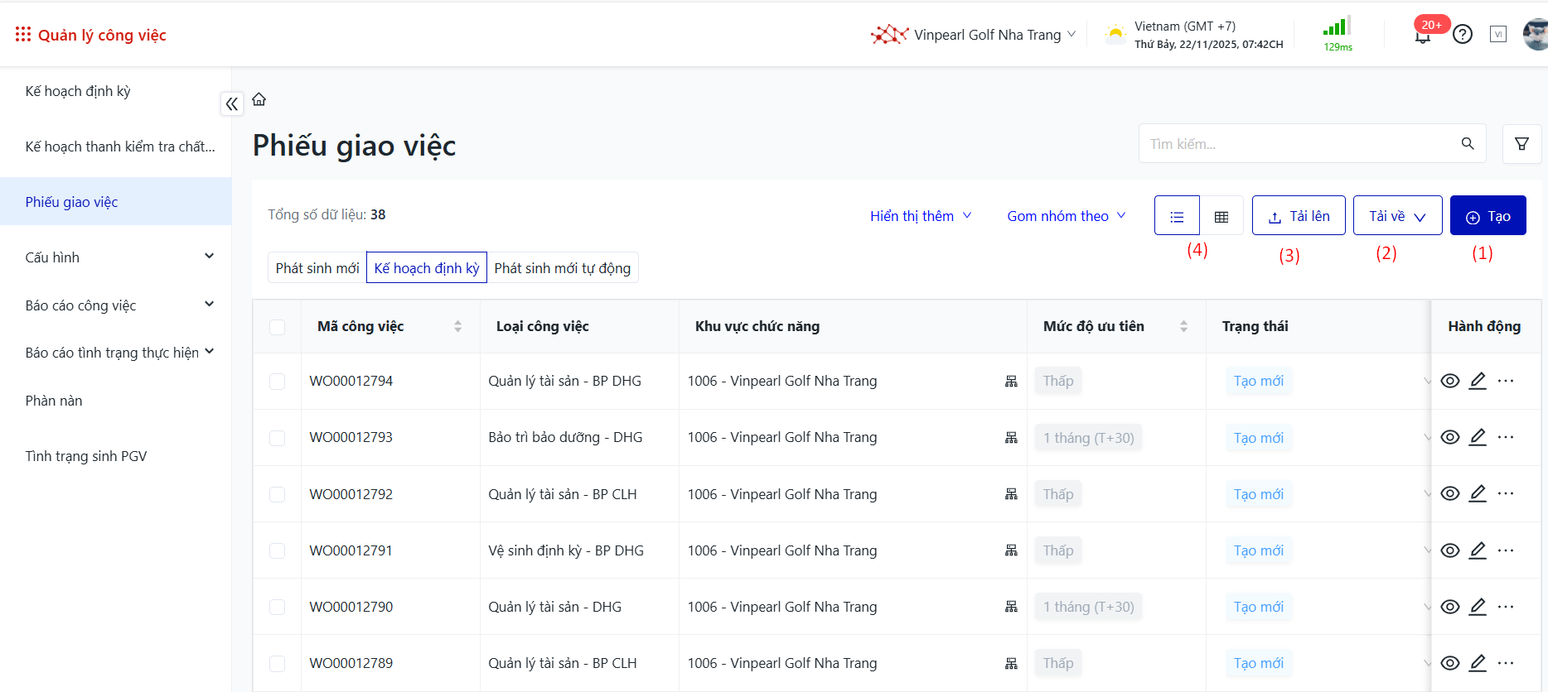1548x692 pixels.
Task: Open status dropdown for WO00012794
Action: (x=1426, y=381)
